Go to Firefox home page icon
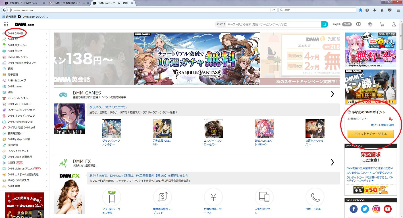Viewport: 403px width, 218px height. tap(382, 10)
